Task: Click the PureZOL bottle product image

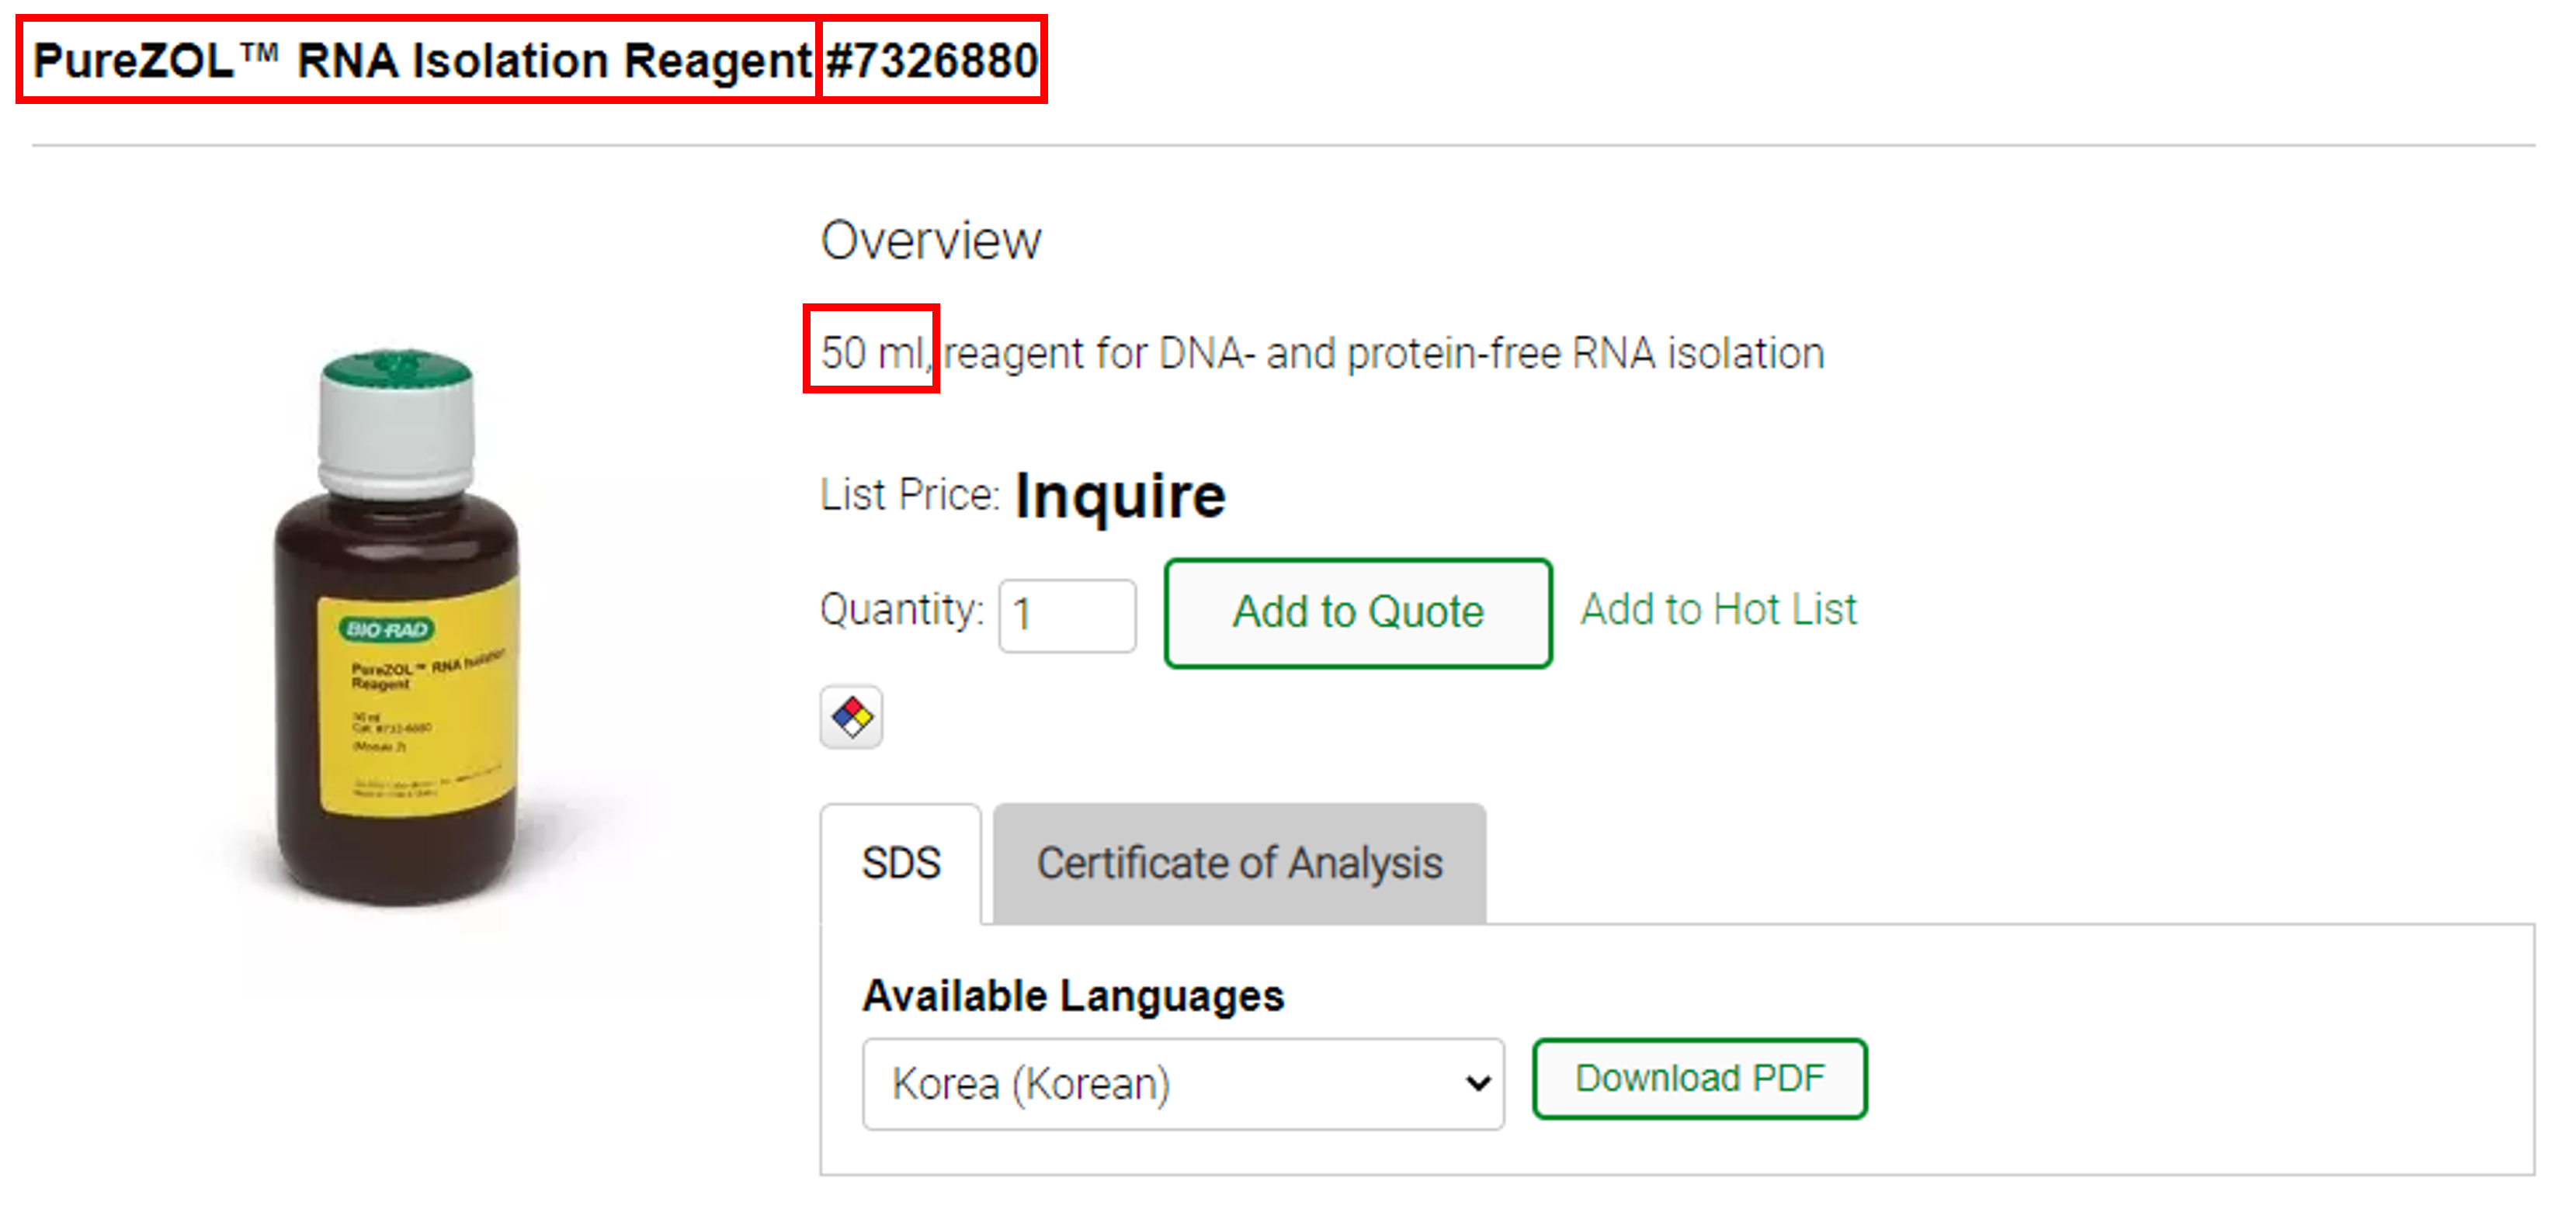Action: [x=397, y=628]
